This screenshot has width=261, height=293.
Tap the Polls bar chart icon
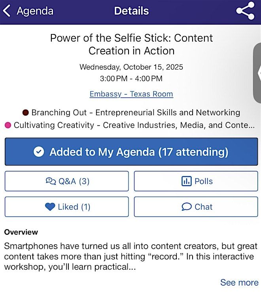186,181
